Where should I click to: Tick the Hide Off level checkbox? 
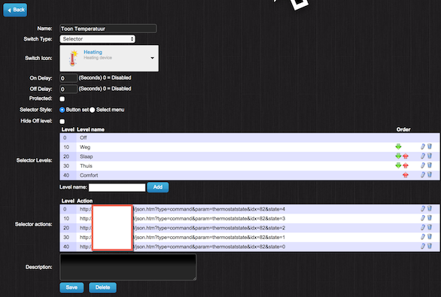(62, 121)
